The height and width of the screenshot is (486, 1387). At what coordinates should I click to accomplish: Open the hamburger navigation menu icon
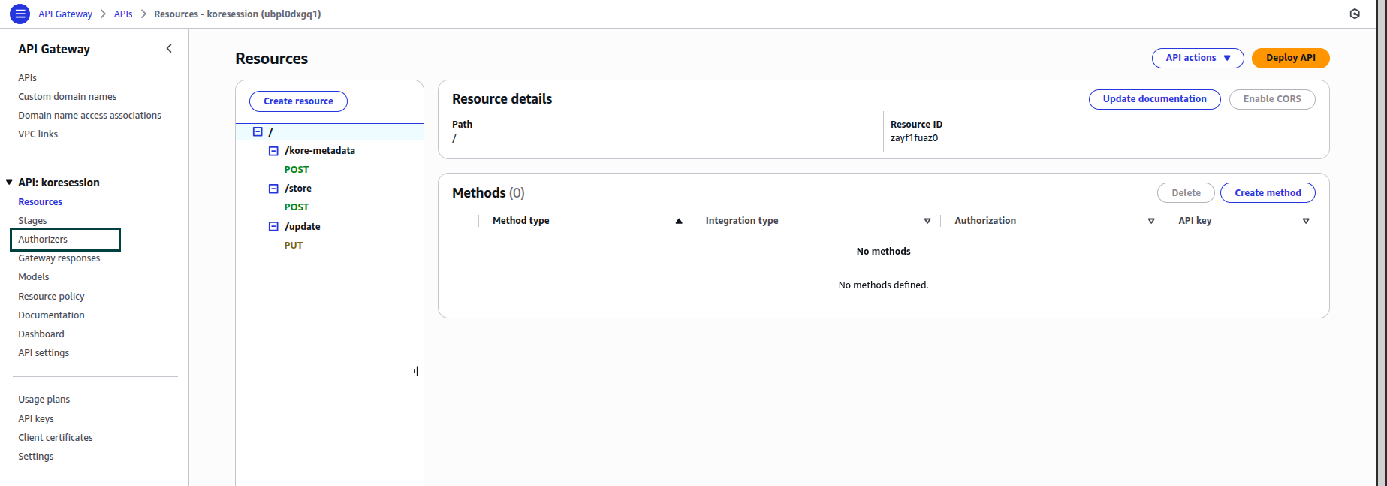click(20, 14)
